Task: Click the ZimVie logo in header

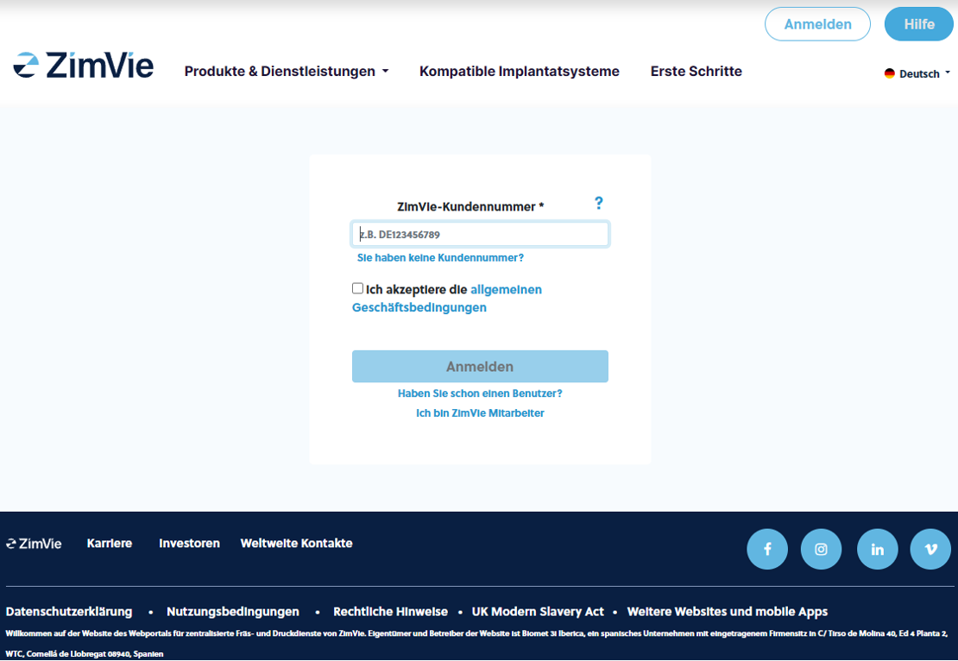Action: click(x=84, y=66)
